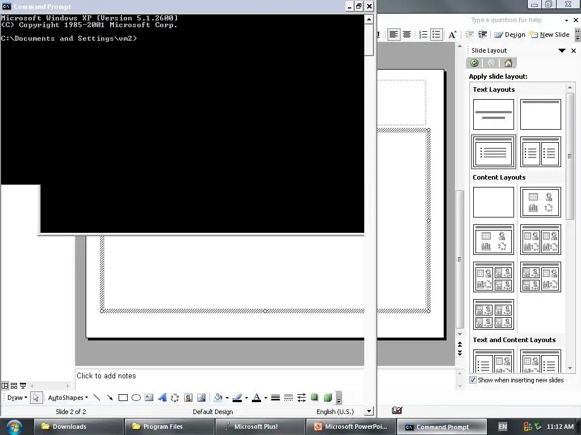The image size is (581, 435).
Task: Apply Title Only layout thumbnail
Action: coord(541,114)
